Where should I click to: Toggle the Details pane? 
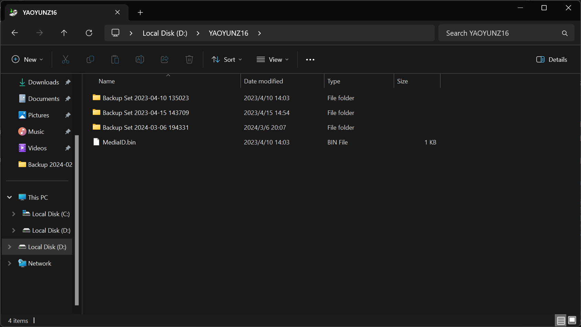point(551,60)
